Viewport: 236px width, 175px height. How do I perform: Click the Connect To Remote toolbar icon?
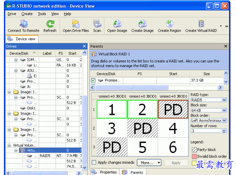(24, 24)
